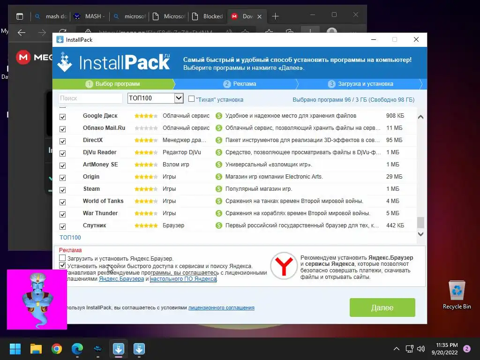
Task: Click Edge's back navigation arrow
Action: click(x=22, y=32)
